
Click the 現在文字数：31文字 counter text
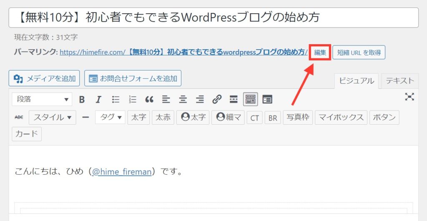(x=46, y=37)
